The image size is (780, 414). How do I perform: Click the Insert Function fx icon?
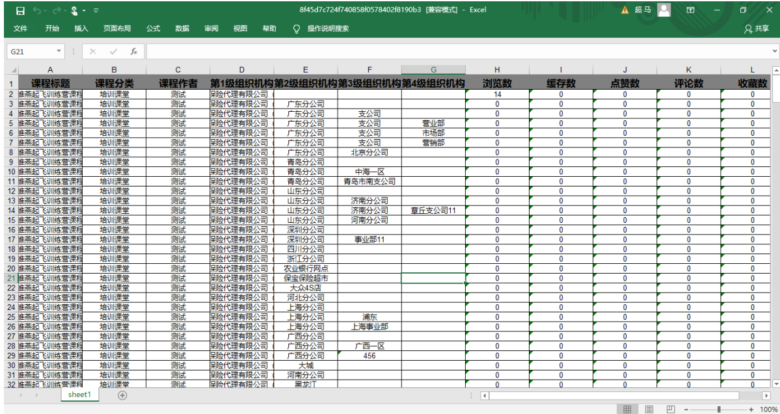pos(133,51)
